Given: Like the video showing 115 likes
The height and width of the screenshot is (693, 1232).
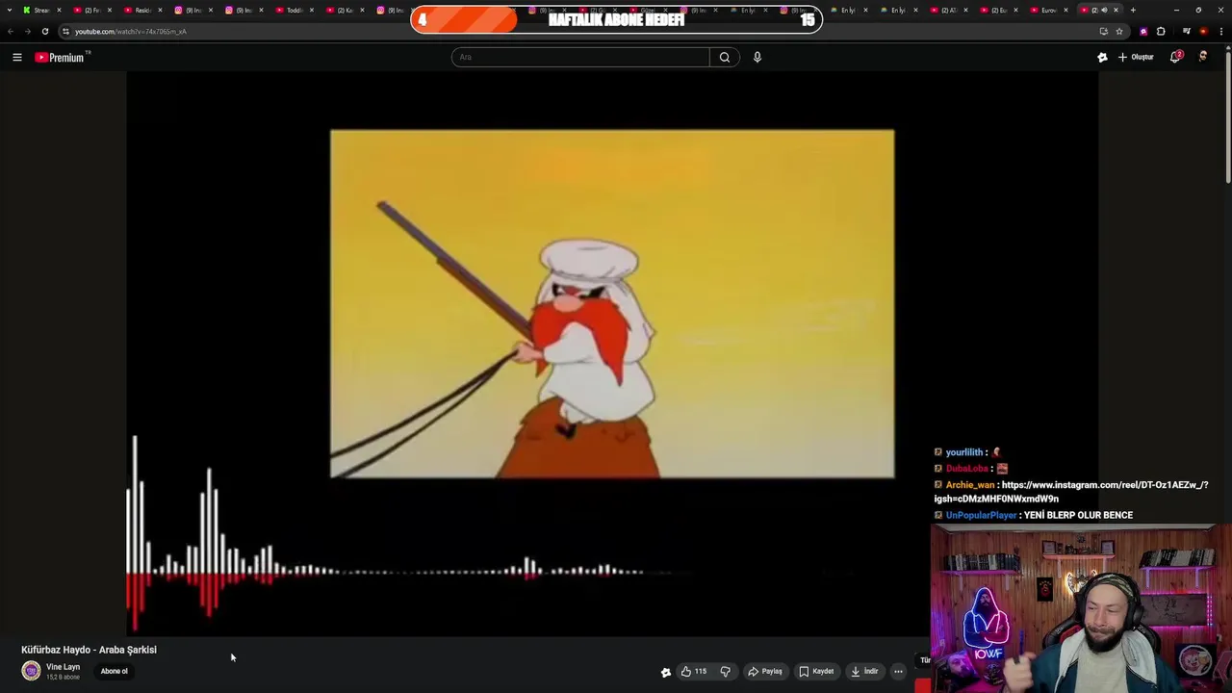Looking at the screenshot, I should click(x=694, y=671).
